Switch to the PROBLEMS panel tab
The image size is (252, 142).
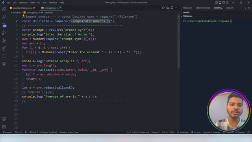point(187,8)
